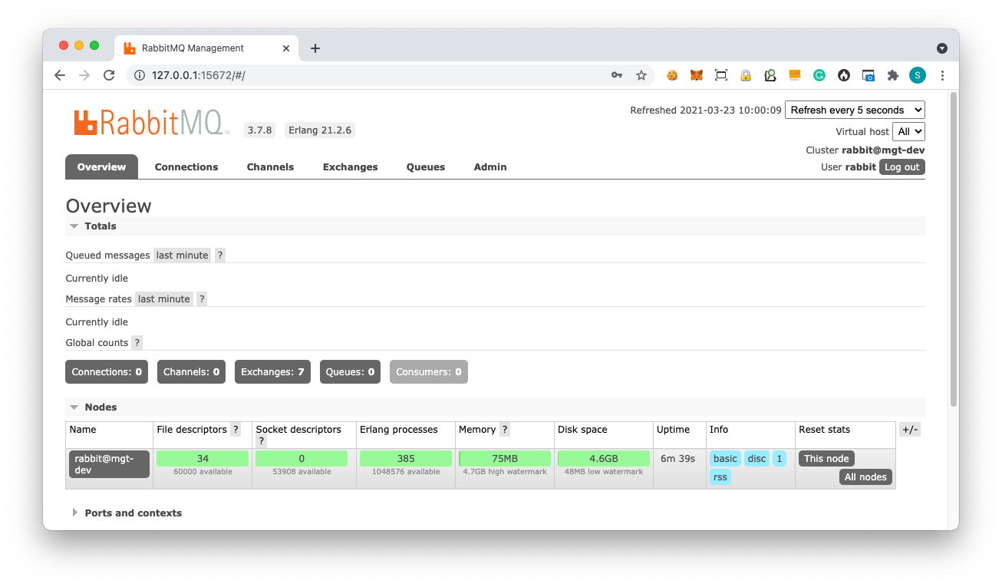Viewport: 1002px width, 587px height.
Task: Switch to the Queues tab
Action: click(426, 167)
